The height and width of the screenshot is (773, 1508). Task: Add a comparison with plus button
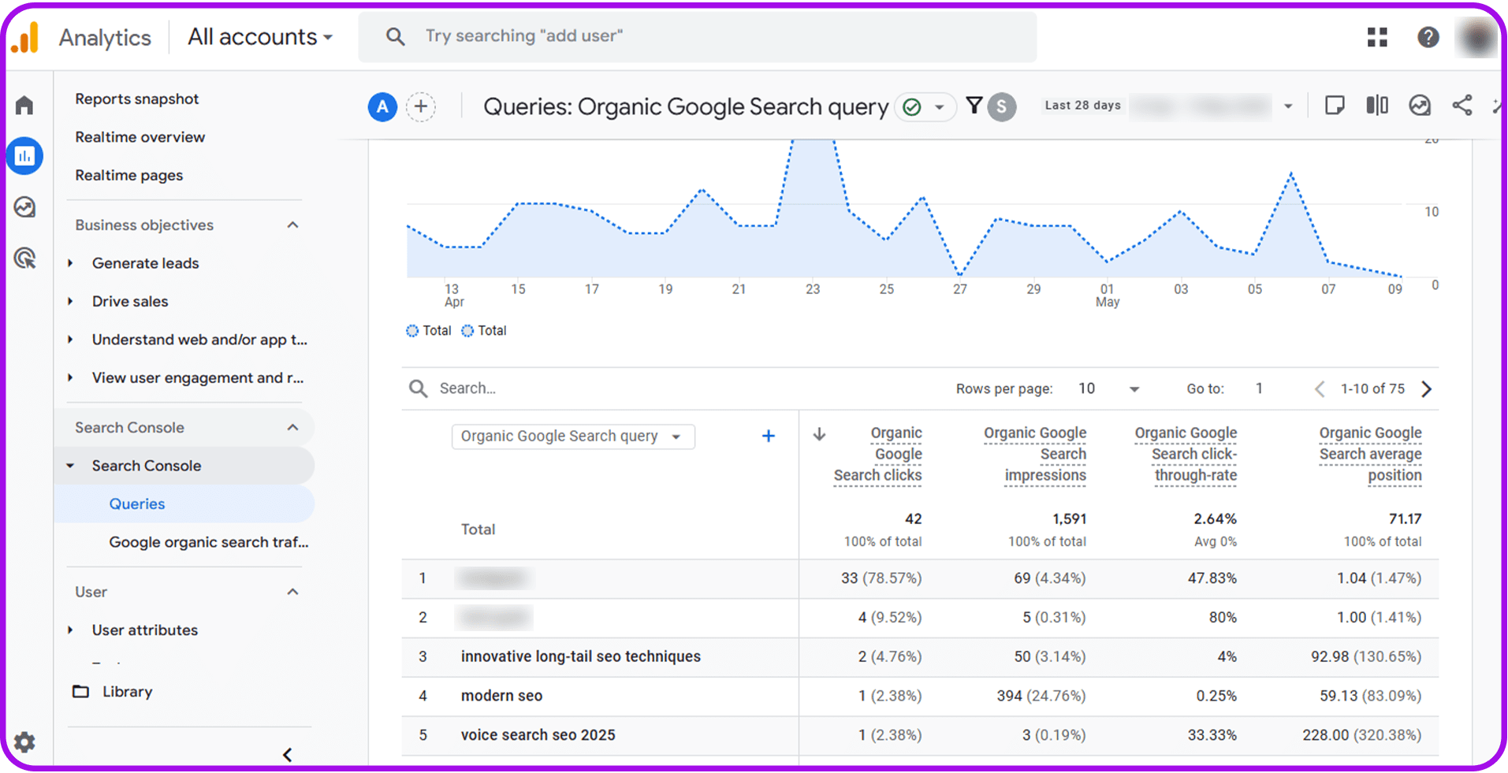[x=421, y=106]
